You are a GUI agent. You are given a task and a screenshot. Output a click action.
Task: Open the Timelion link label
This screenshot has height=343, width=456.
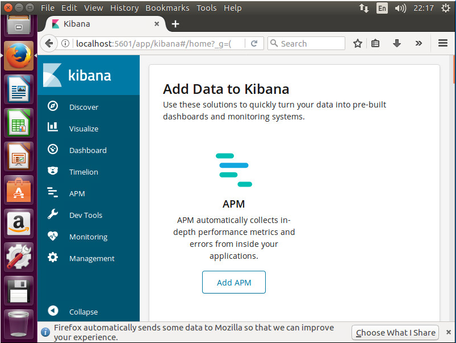pos(83,172)
